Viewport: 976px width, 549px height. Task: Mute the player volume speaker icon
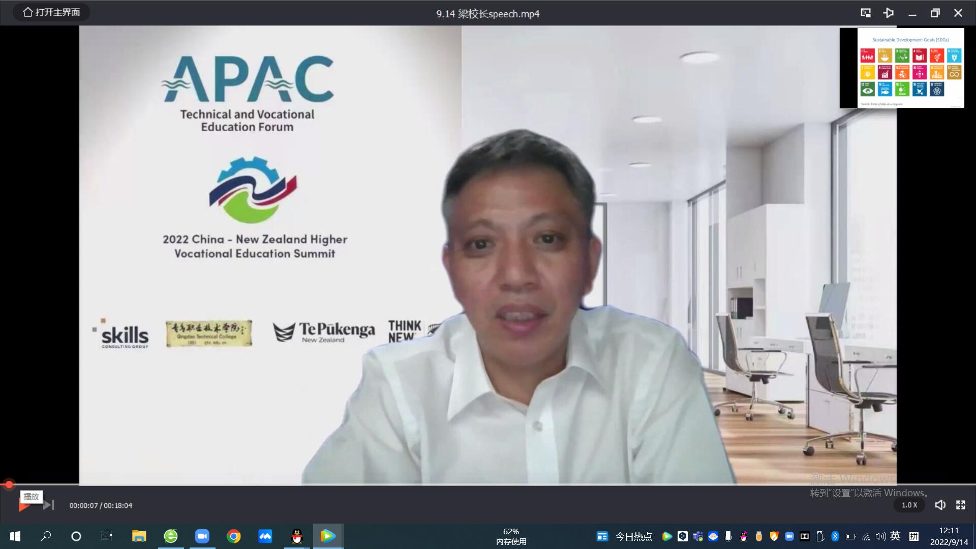tap(940, 505)
